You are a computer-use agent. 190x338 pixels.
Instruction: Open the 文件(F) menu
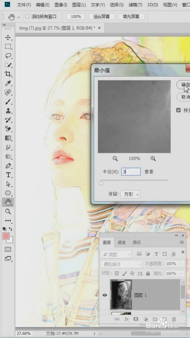pyautogui.click(x=24, y=5)
